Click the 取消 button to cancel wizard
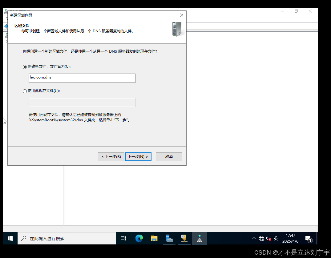Screen dimensions: 331x258 (x=169, y=157)
